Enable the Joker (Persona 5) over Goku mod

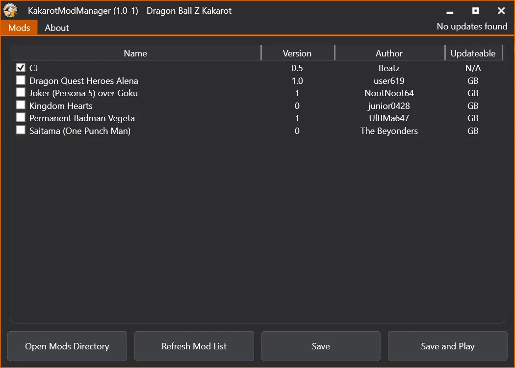click(x=20, y=92)
